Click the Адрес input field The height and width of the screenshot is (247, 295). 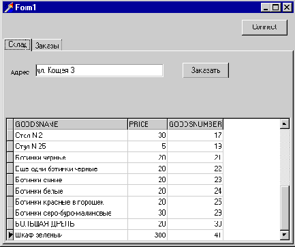(99, 70)
